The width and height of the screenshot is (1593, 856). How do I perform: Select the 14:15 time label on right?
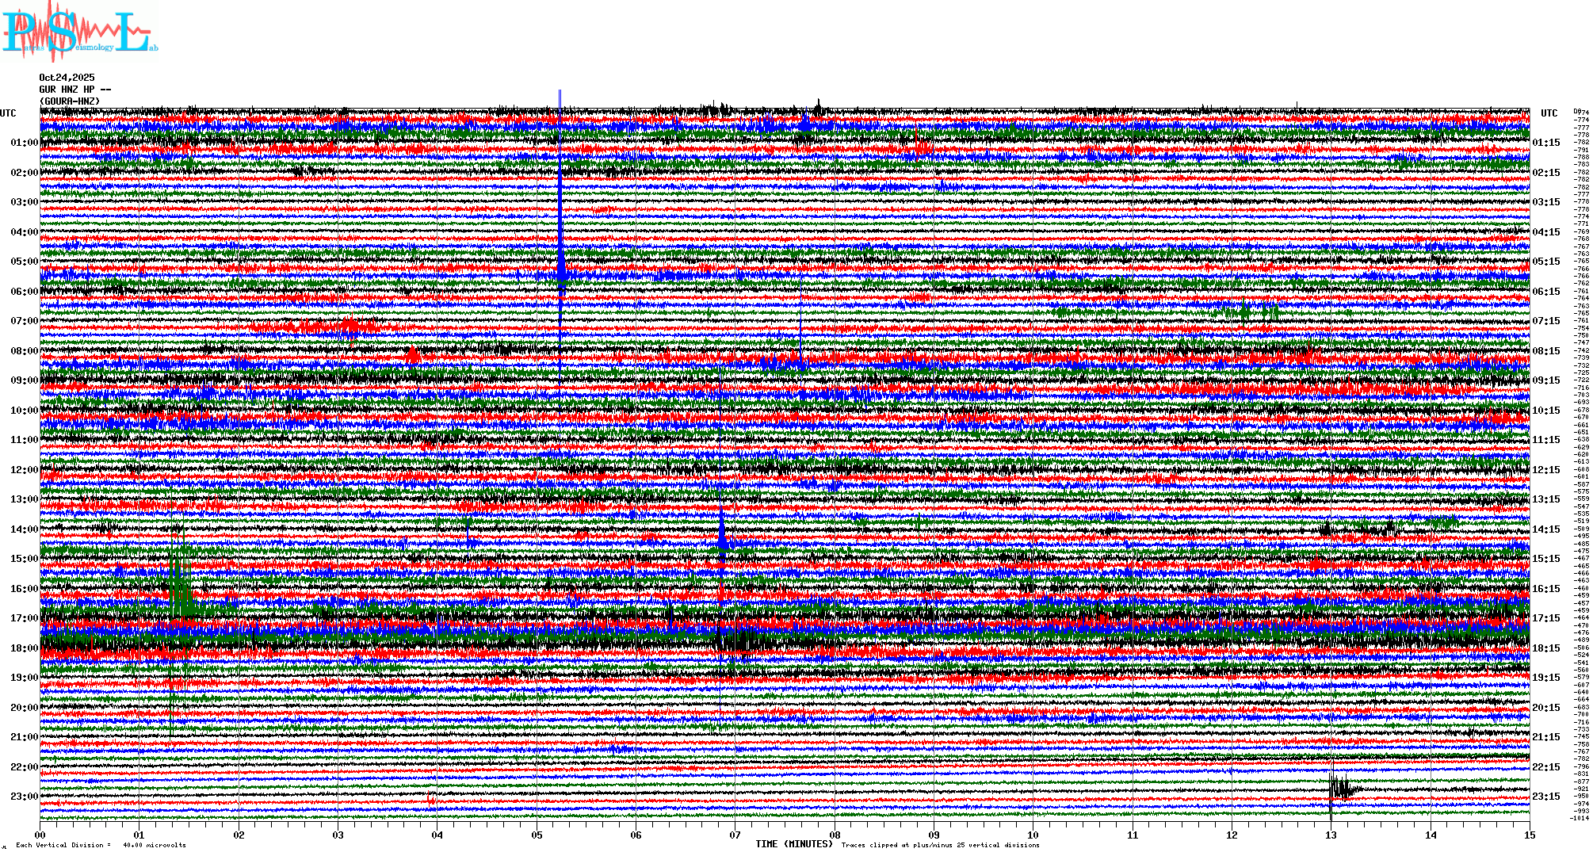coord(1545,529)
